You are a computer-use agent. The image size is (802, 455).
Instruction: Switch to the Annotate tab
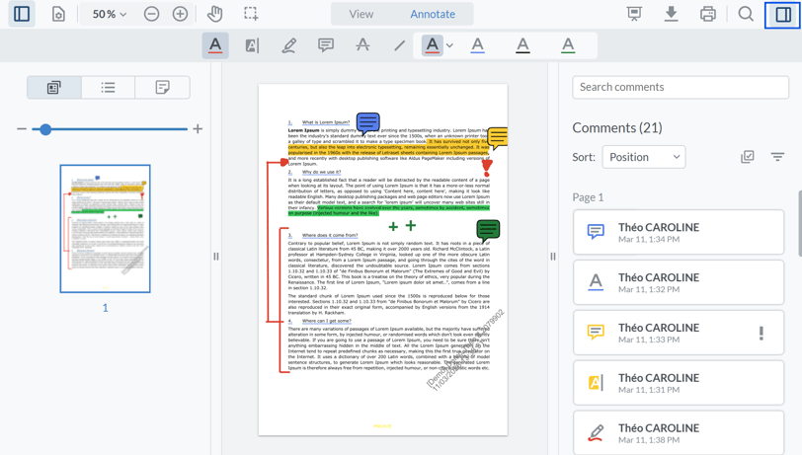(x=433, y=15)
